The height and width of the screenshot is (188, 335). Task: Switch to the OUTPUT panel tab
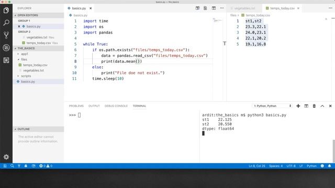point(94,106)
